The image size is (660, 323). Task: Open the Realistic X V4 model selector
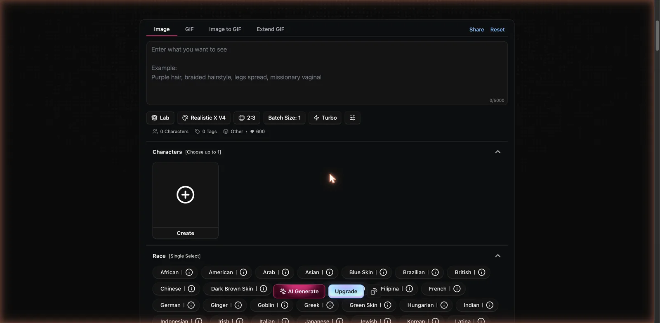204,118
